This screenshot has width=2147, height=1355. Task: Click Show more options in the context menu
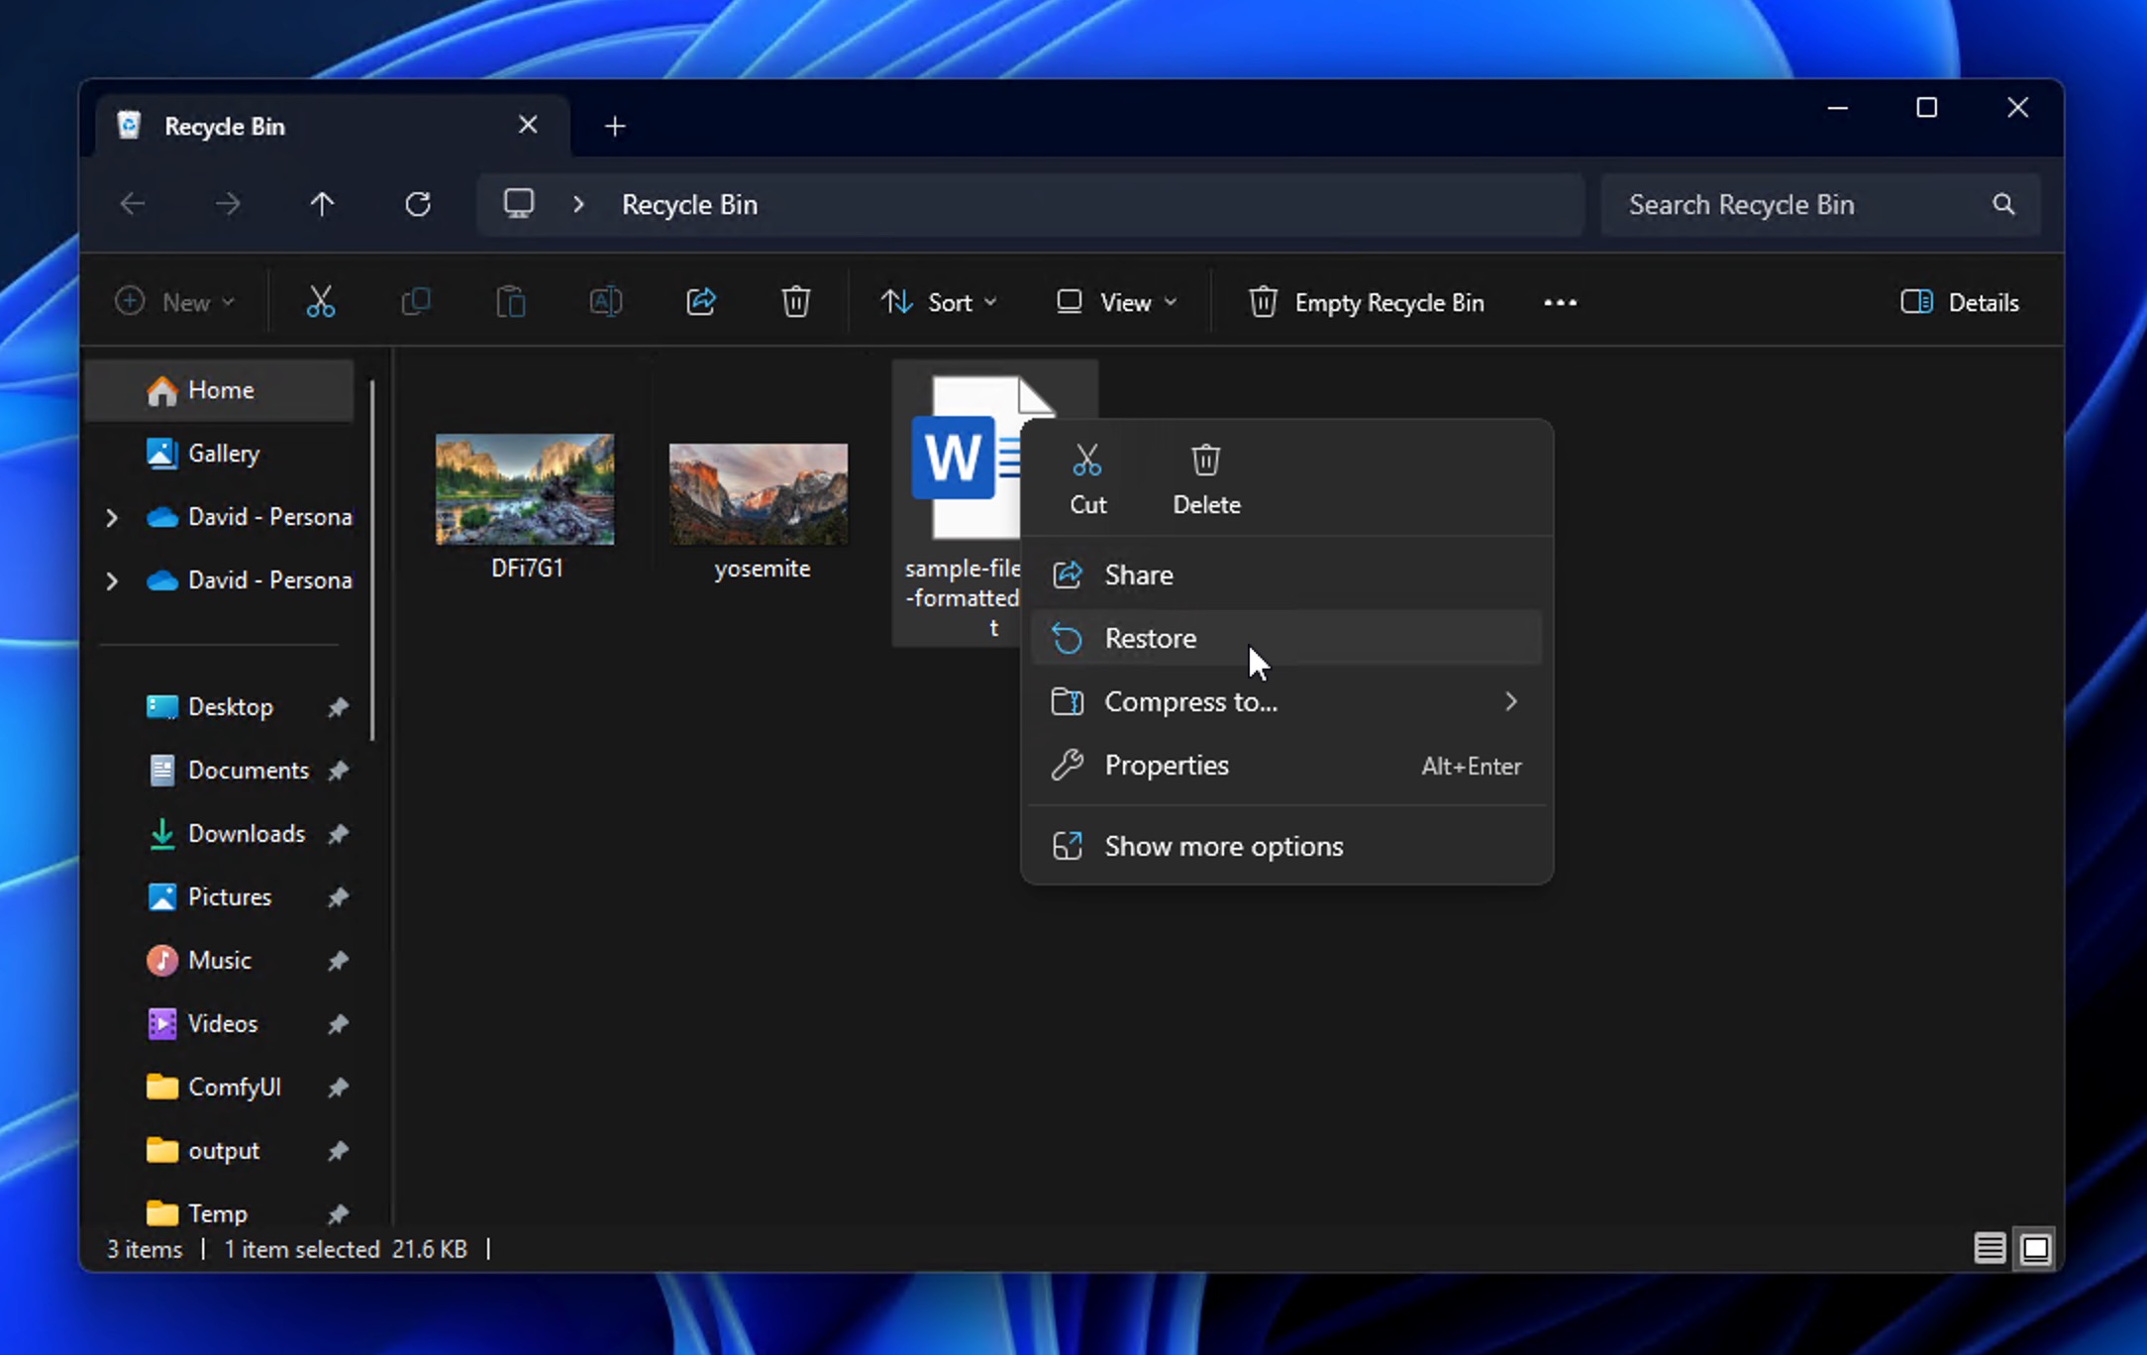(x=1224, y=846)
